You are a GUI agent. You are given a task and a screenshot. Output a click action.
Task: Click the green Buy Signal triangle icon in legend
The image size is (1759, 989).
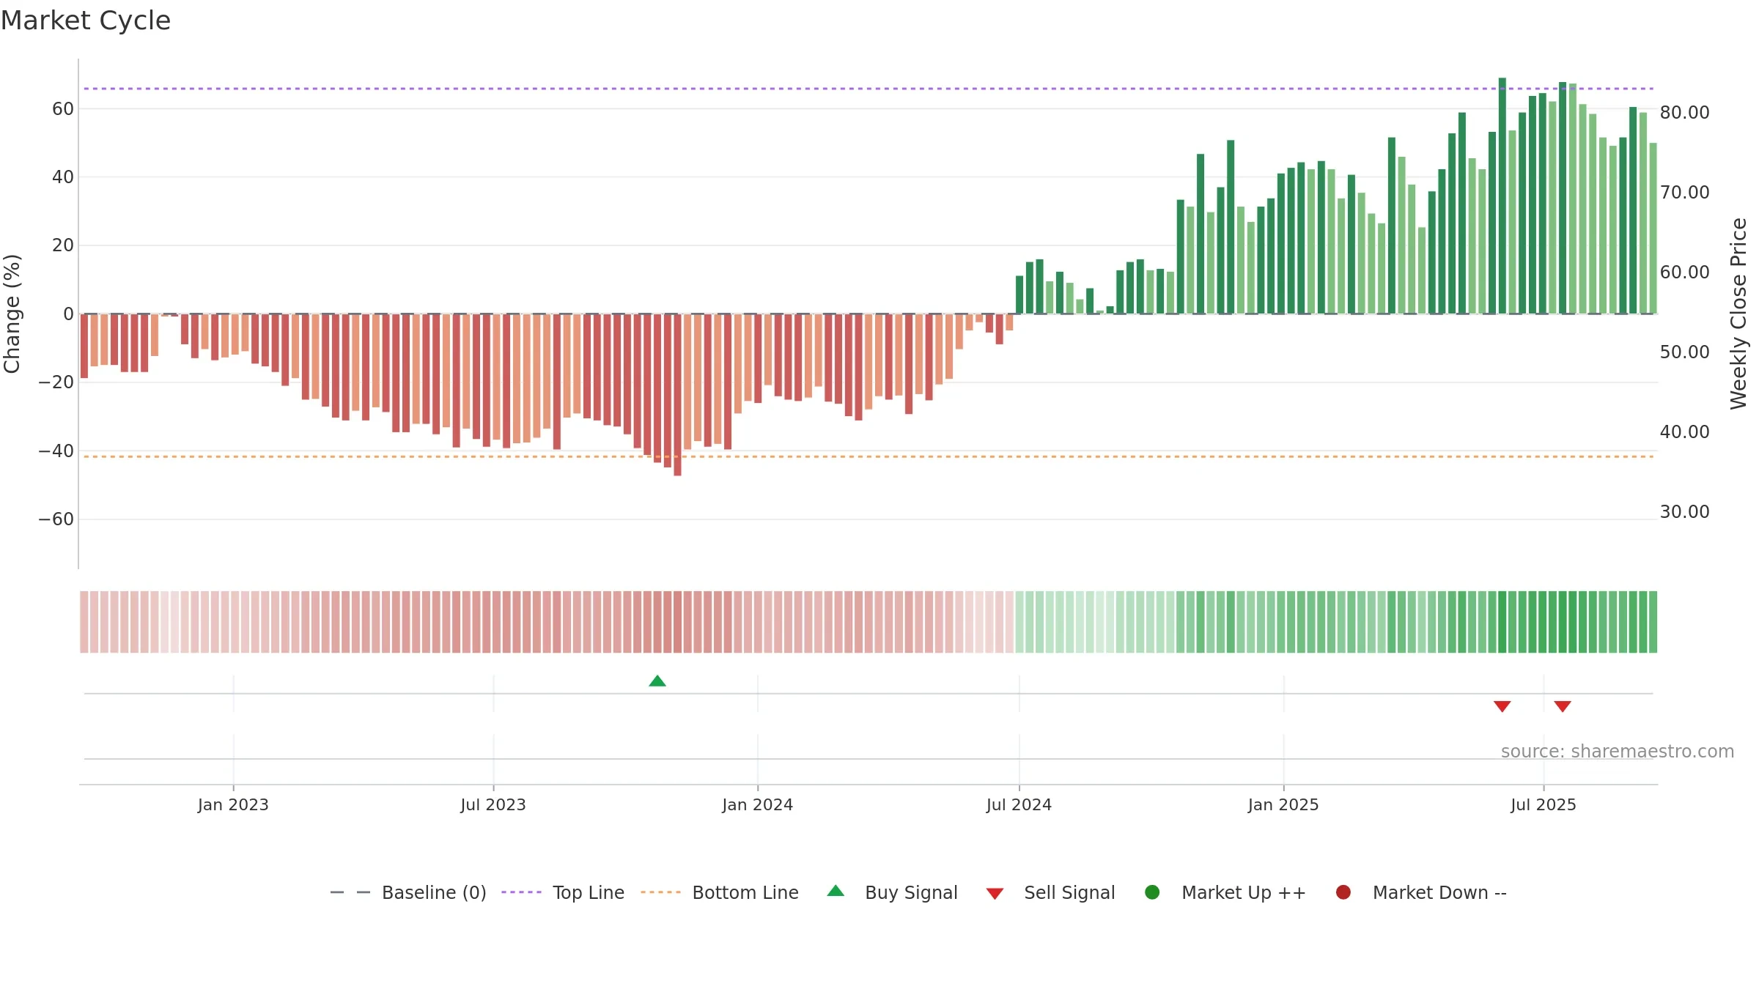(x=836, y=891)
